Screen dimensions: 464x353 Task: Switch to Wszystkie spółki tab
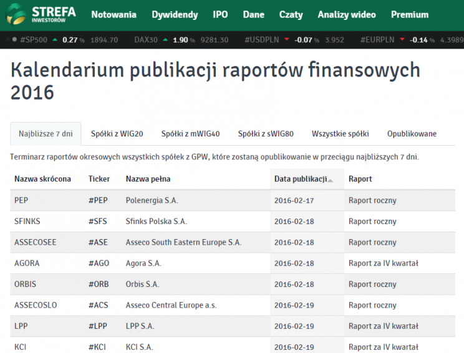[341, 134]
